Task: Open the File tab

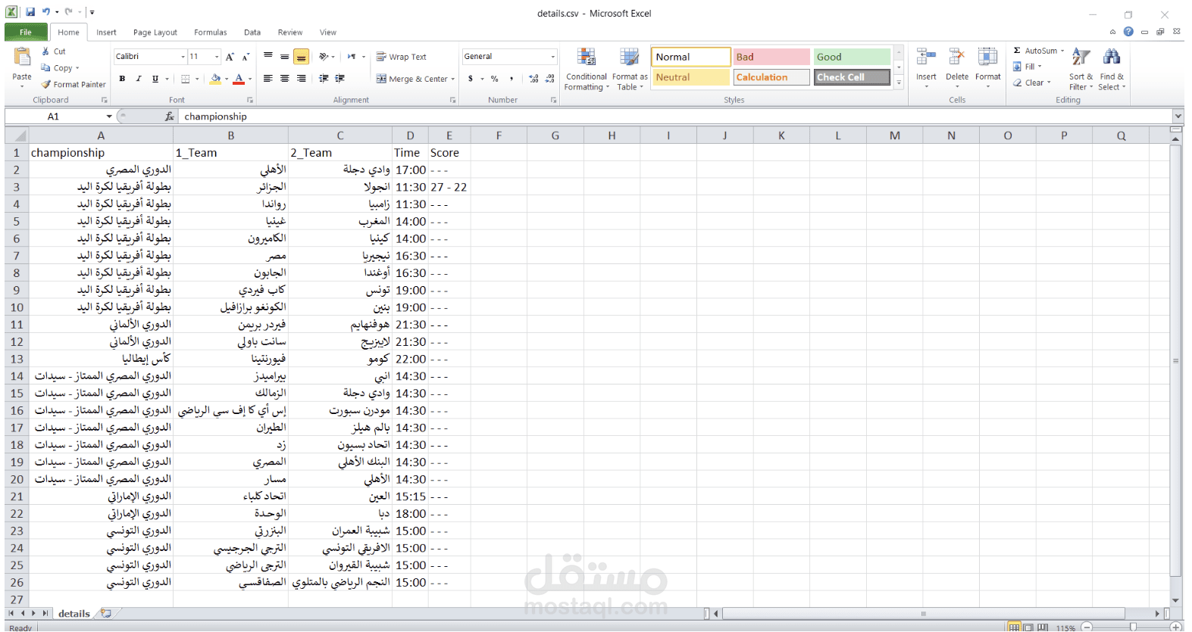Action: click(26, 32)
